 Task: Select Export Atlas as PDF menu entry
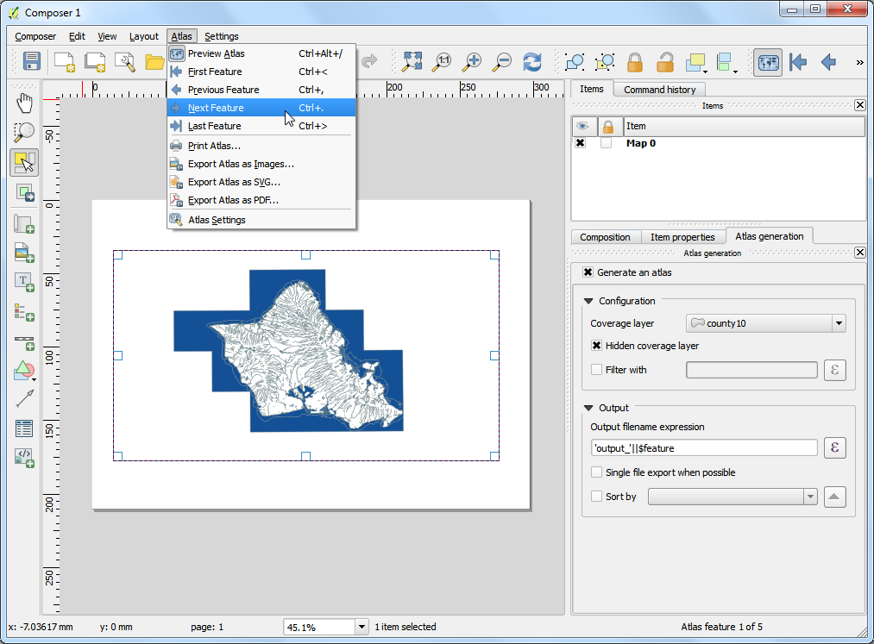pos(233,200)
